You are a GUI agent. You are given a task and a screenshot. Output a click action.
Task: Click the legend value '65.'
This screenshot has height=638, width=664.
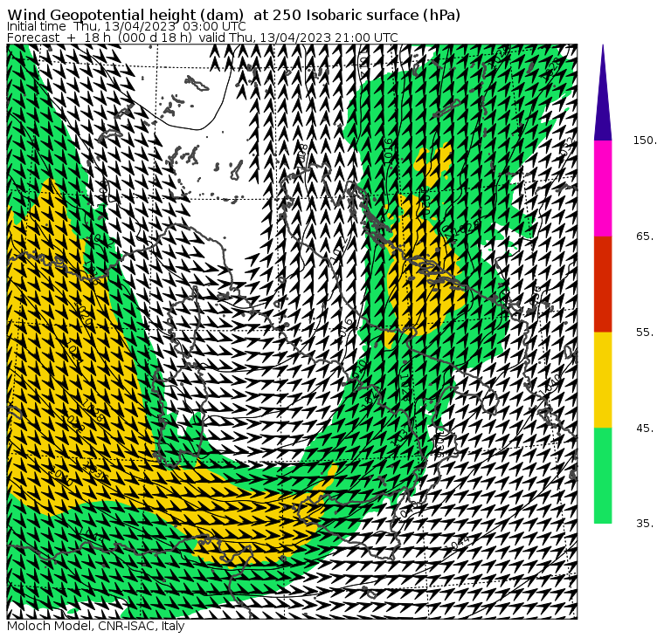[645, 236]
